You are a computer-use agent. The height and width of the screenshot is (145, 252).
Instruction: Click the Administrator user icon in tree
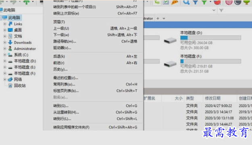pos(10,49)
